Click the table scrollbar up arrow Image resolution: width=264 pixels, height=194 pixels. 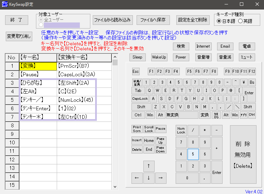[115, 57]
